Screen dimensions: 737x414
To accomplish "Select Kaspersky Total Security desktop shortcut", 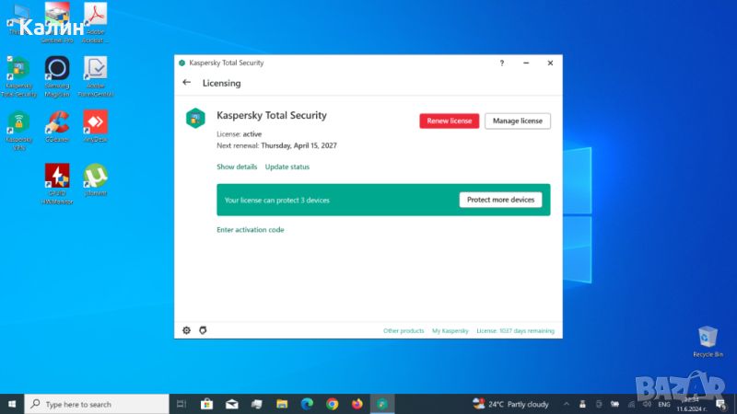I will point(18,77).
